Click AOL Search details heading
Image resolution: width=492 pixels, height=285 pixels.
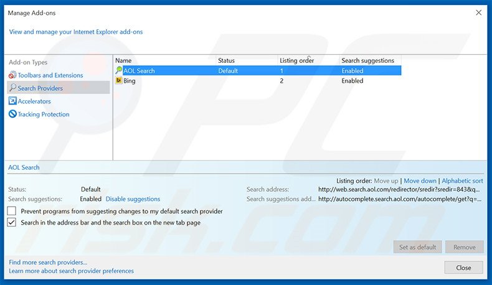[x=24, y=167]
